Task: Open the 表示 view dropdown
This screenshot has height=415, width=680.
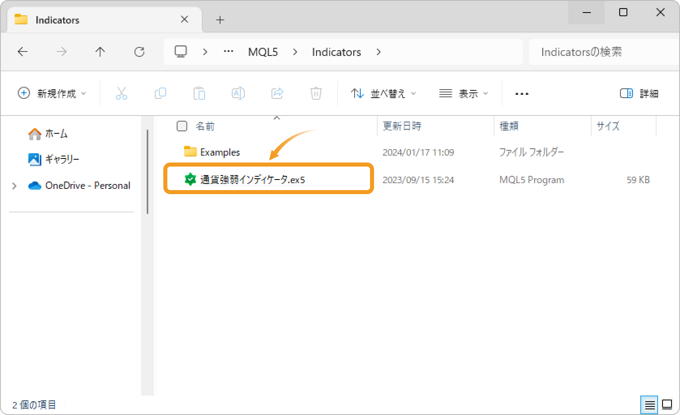Action: [464, 94]
